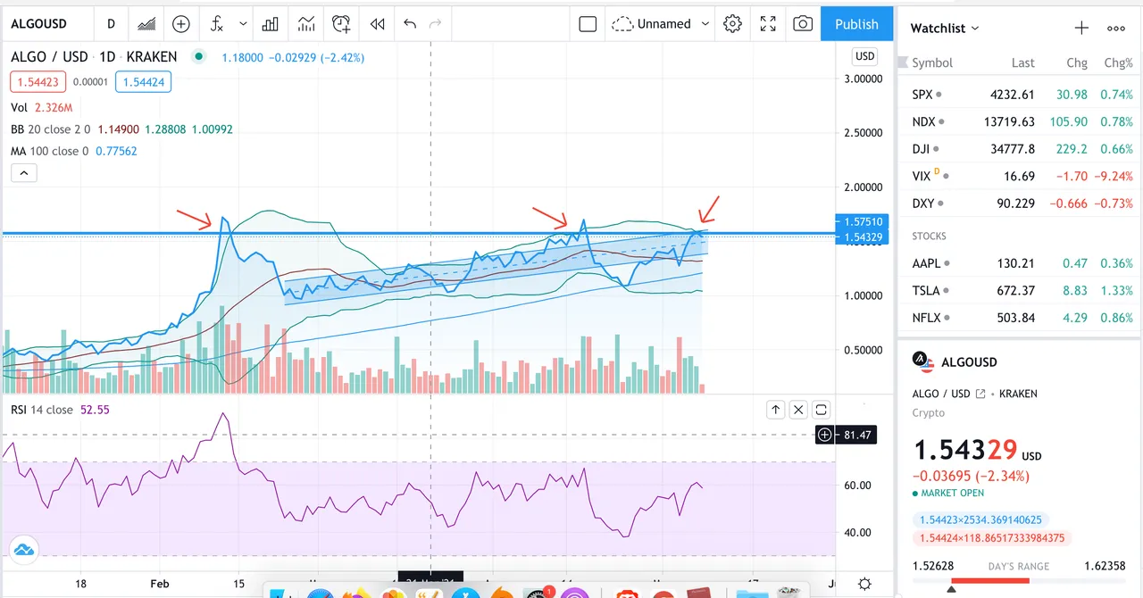Screen dimensions: 1143x598
Task: Click the plus icon beside 81.47
Action: [825, 435]
